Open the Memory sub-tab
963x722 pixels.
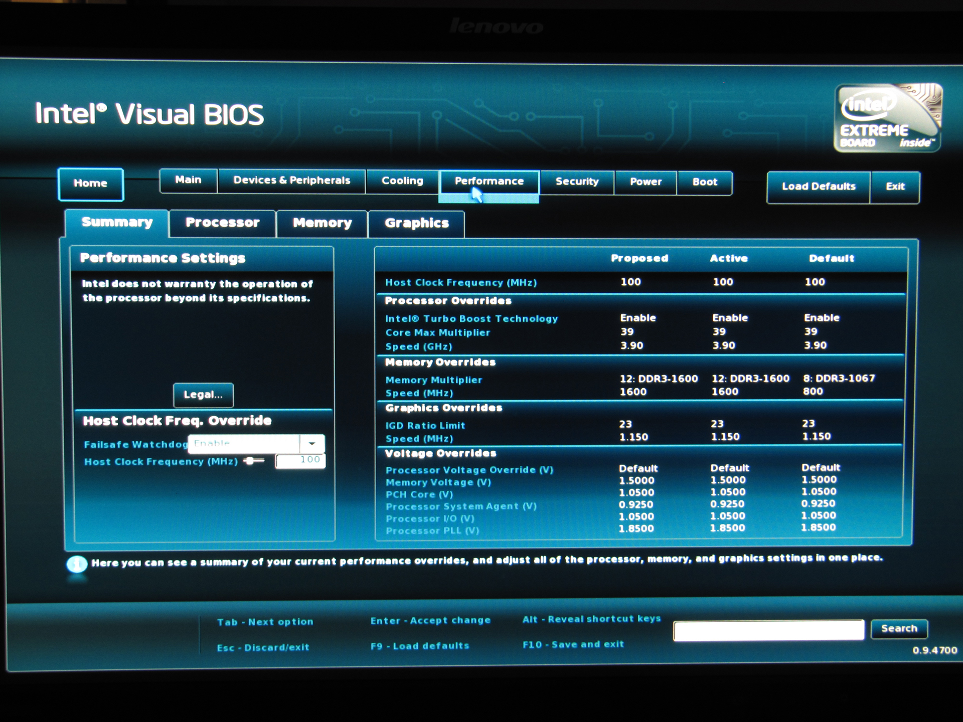coord(322,224)
